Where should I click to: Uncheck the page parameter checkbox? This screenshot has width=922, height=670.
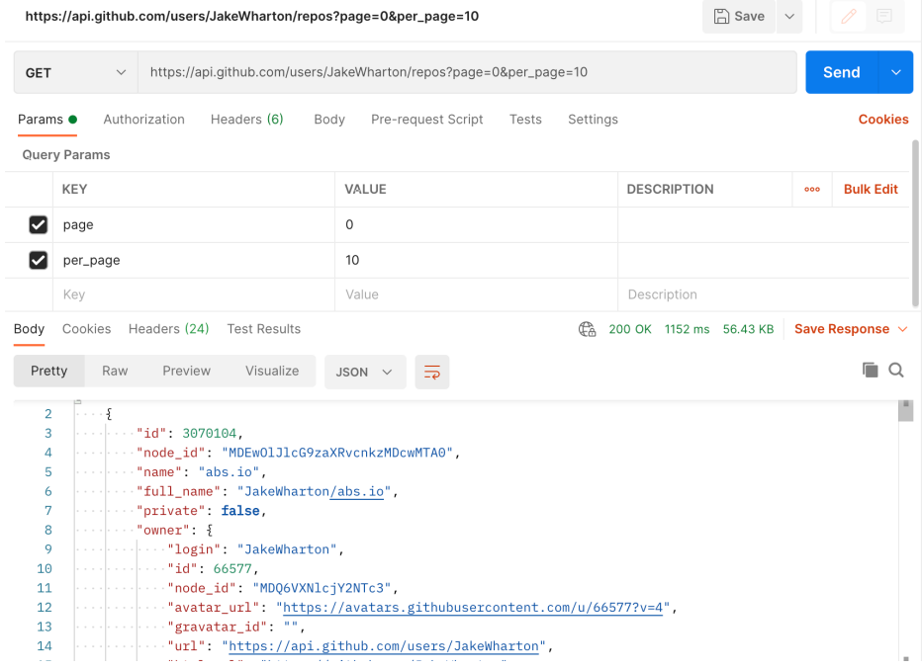point(39,224)
